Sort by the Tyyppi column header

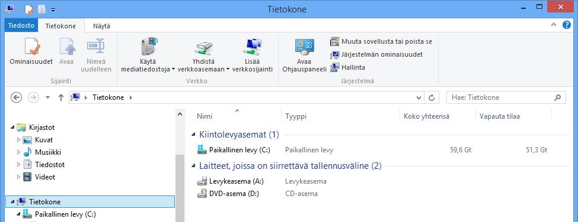coord(296,116)
